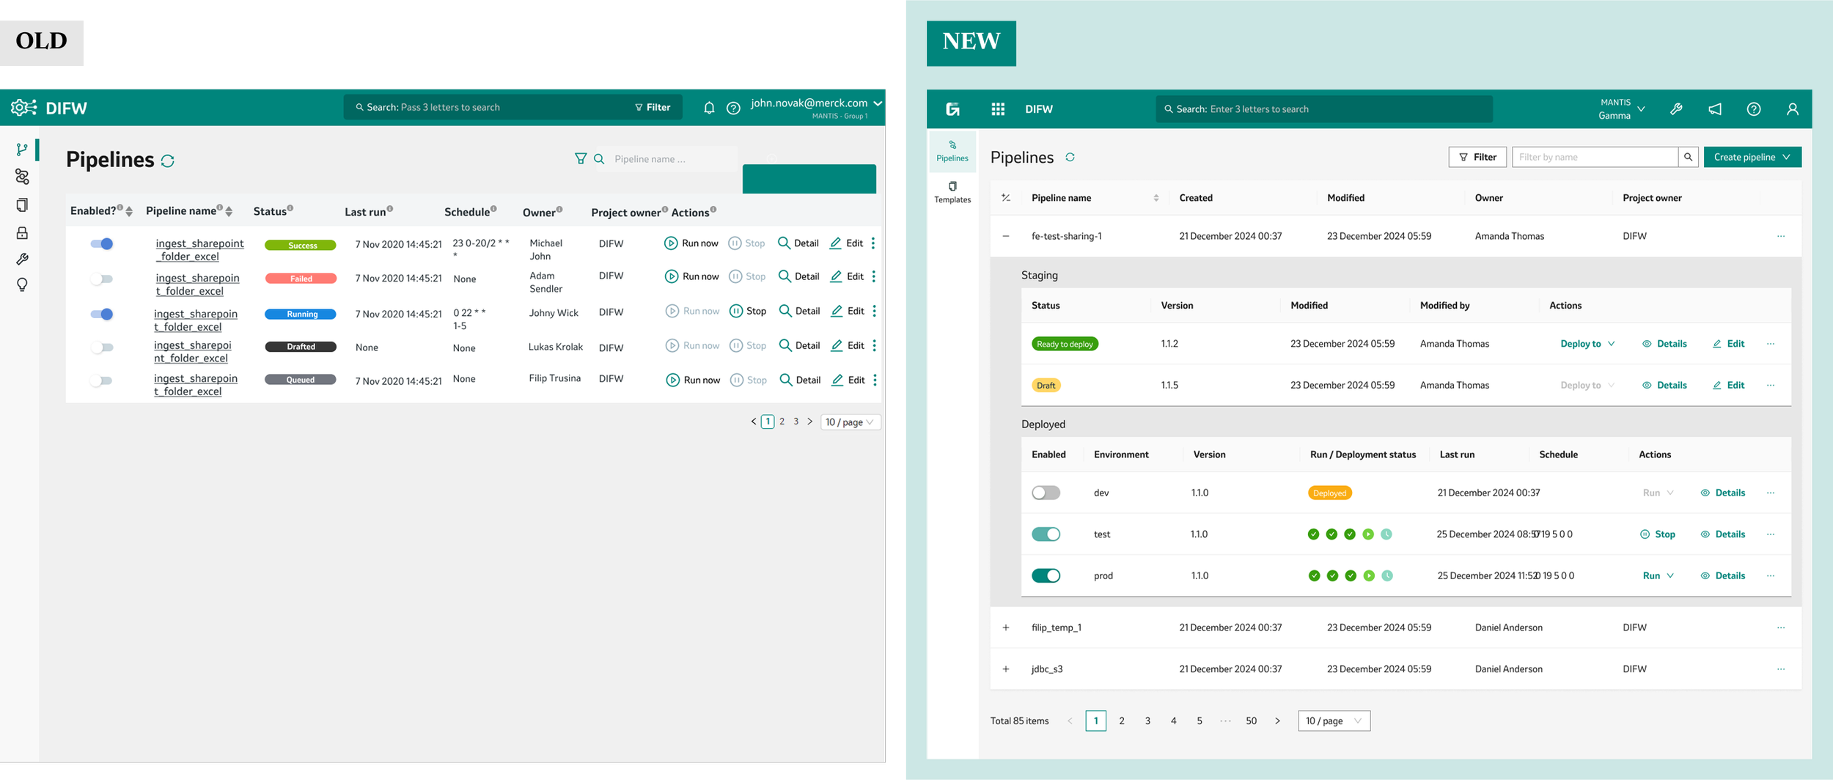Open Details for test environment
Screen dimensions: 1833x780
pos(1722,534)
